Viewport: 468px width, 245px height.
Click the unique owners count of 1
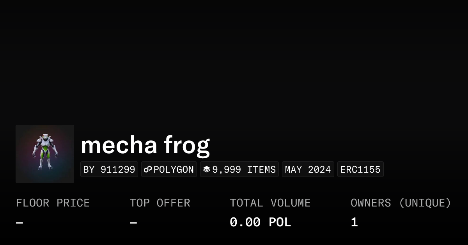pos(354,222)
